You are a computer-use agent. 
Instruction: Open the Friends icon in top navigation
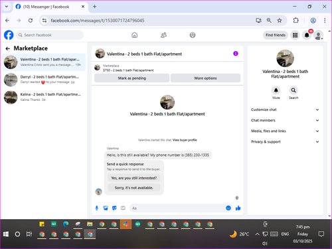pyautogui.click(x=163, y=35)
